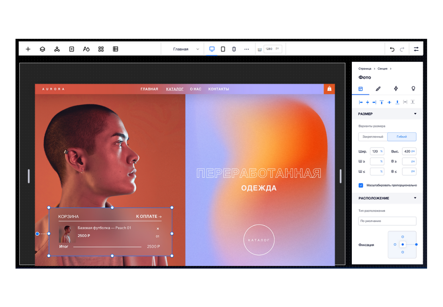The height and width of the screenshot is (307, 443).
Task: Click the redo arrow icon
Action: click(402, 49)
